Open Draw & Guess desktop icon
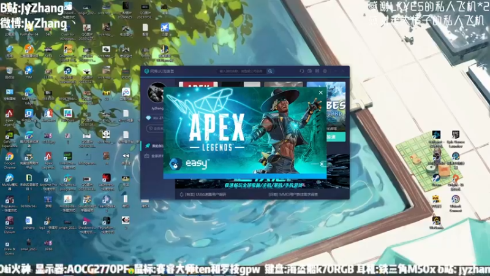 [9, 247]
